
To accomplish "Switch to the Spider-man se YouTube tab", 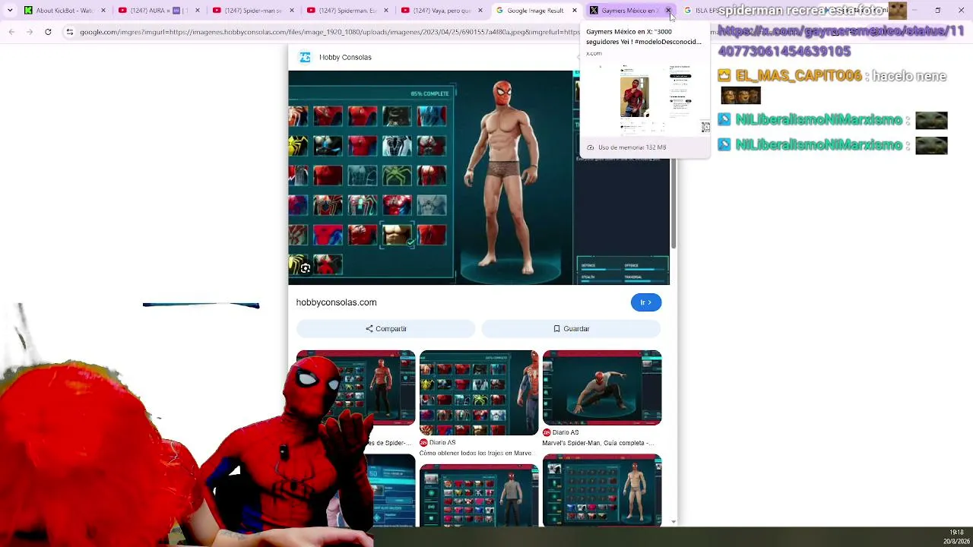I will [x=252, y=11].
